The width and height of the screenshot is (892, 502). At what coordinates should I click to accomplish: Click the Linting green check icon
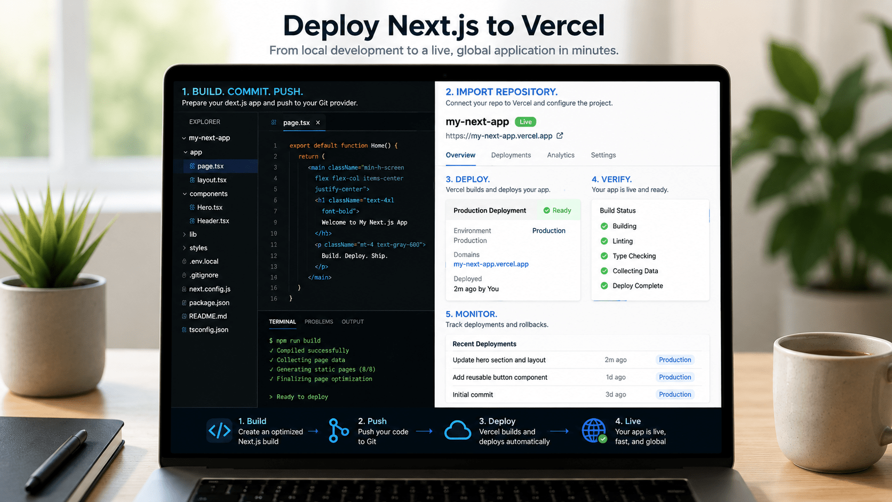point(604,241)
